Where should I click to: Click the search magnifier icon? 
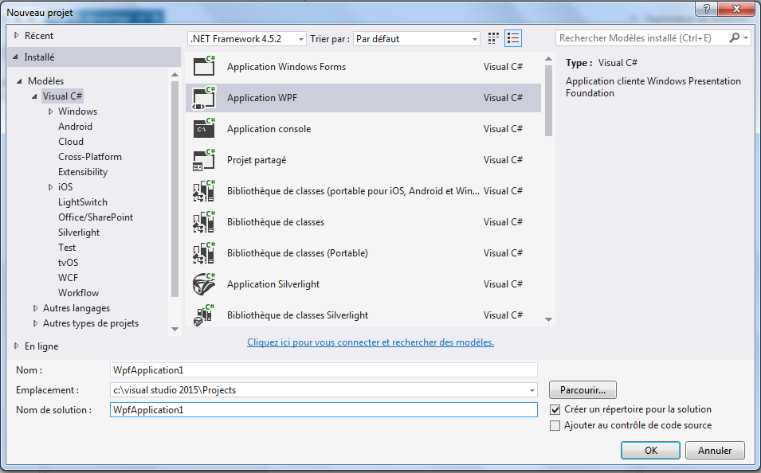point(734,37)
